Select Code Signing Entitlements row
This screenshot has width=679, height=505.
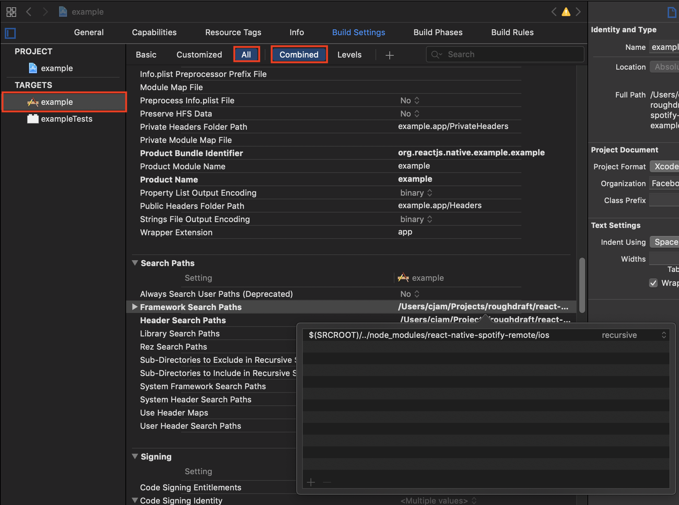pos(191,487)
